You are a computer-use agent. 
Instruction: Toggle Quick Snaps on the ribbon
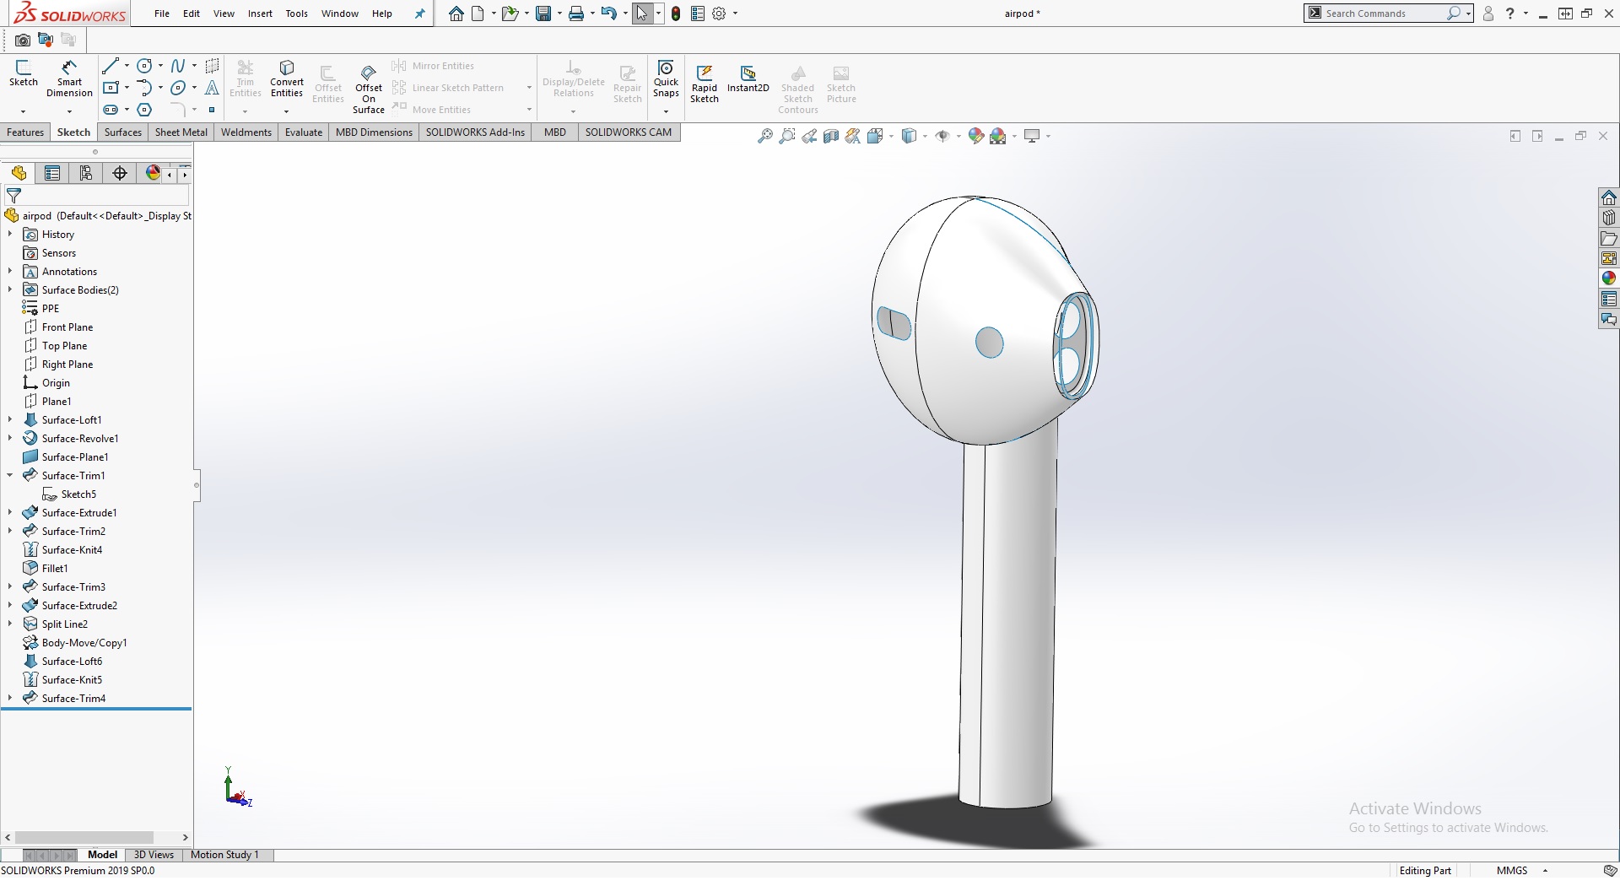pos(666,78)
